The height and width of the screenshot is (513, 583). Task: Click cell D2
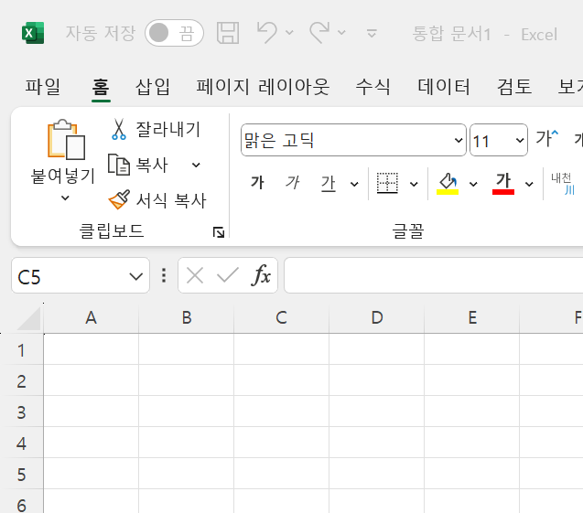(377, 380)
